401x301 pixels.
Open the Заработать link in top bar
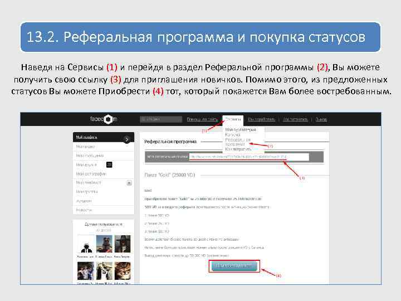tap(262, 119)
